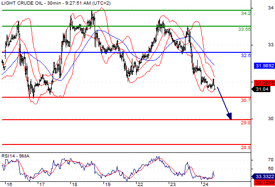Image resolution: width=275 pixels, height=187 pixels.
Task: Select the RSI14 - 9MA indicator title
Action: point(15,156)
